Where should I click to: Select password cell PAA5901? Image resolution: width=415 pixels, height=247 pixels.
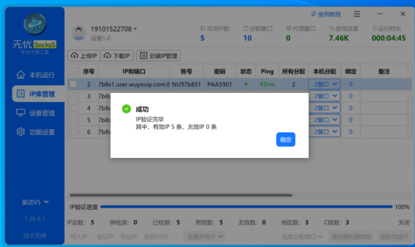coord(219,84)
